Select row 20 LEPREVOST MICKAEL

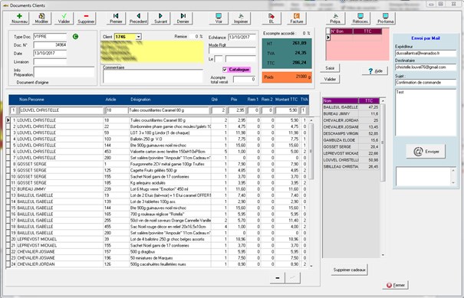[x=156, y=239]
